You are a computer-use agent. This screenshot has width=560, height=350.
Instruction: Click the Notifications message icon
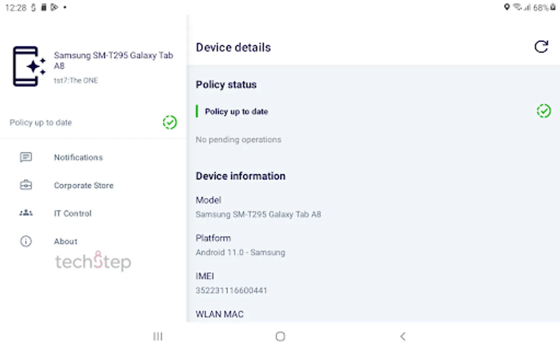(26, 157)
